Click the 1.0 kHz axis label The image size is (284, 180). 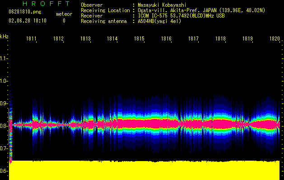coord(3,81)
